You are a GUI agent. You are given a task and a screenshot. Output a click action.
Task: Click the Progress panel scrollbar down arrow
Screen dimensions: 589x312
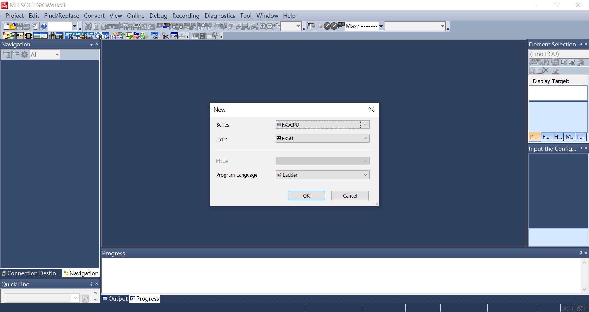tap(584, 289)
